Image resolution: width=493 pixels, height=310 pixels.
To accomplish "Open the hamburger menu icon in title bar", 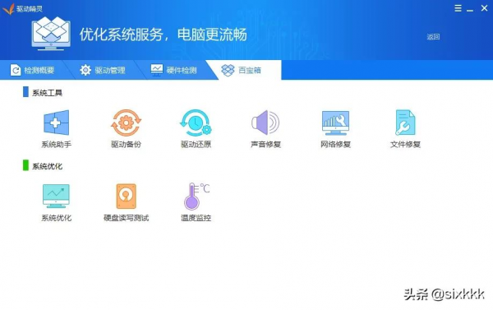I will click(x=458, y=8).
